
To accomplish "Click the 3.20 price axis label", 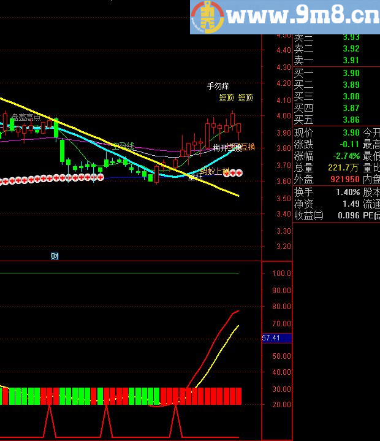I will (284, 247).
